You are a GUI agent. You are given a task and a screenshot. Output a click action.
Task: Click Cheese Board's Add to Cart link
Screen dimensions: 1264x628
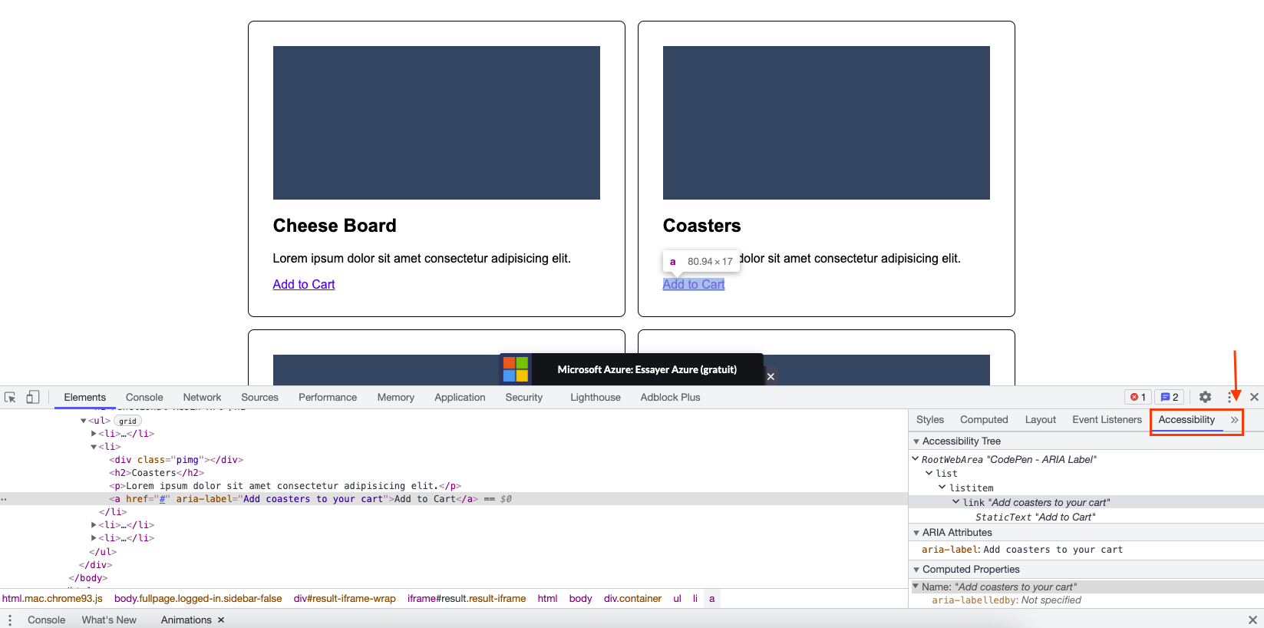(x=304, y=284)
